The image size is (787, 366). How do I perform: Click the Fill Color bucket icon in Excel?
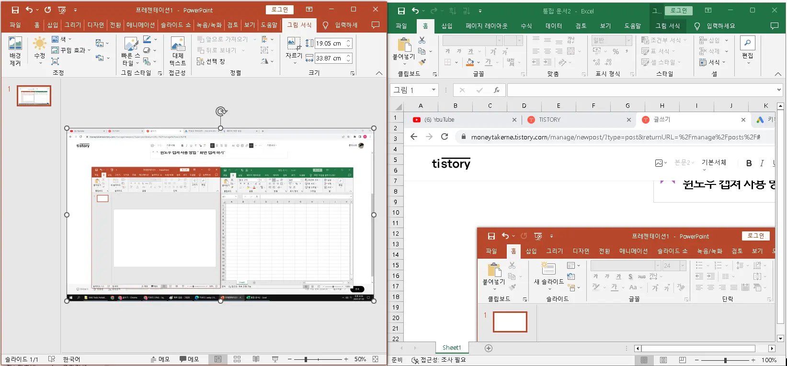[470, 62]
